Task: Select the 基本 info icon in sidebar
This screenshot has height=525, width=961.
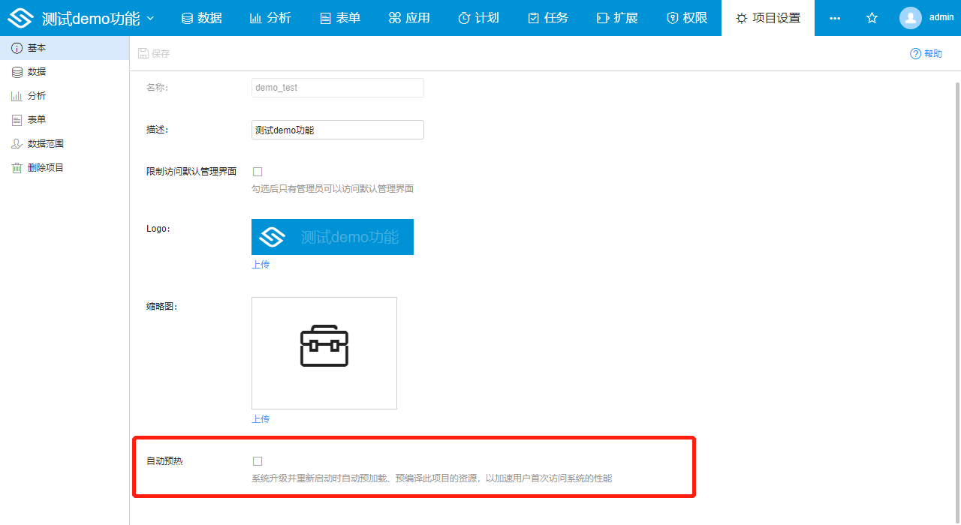Action: pos(17,47)
